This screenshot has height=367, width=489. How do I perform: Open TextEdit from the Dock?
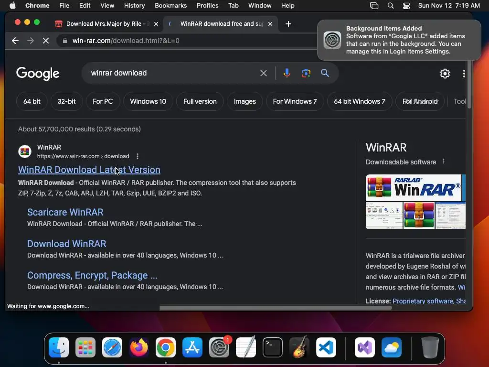click(x=246, y=347)
